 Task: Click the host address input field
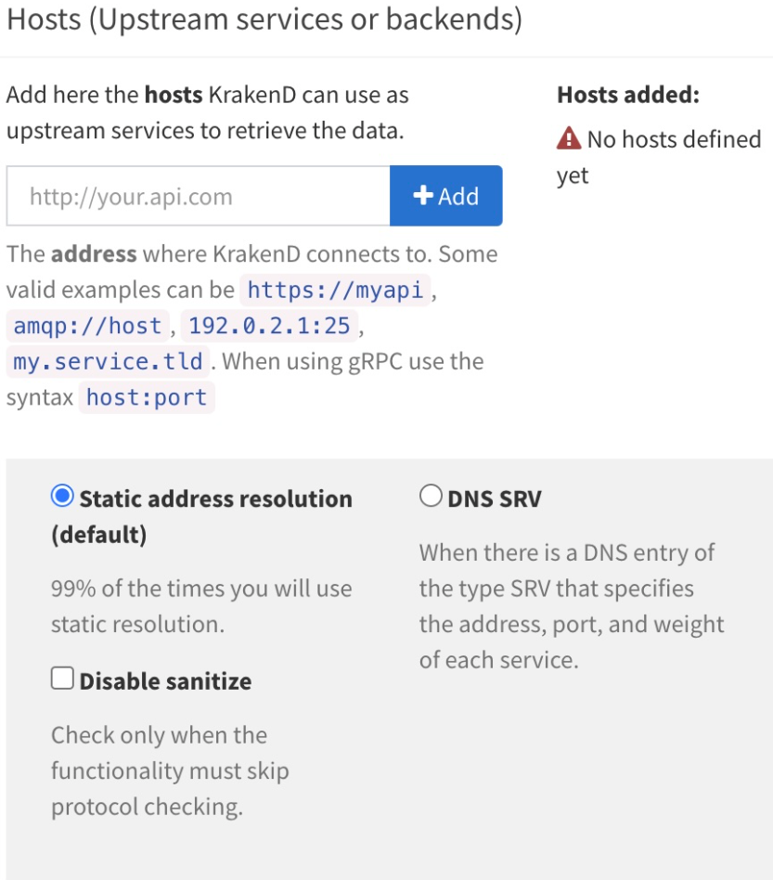[x=198, y=196]
